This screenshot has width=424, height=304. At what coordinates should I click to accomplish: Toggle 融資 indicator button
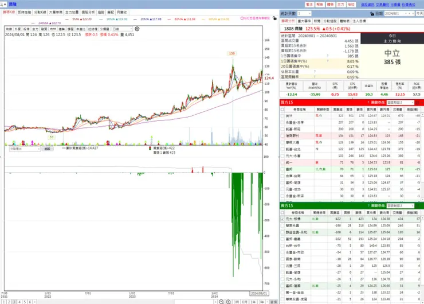pos(44,29)
